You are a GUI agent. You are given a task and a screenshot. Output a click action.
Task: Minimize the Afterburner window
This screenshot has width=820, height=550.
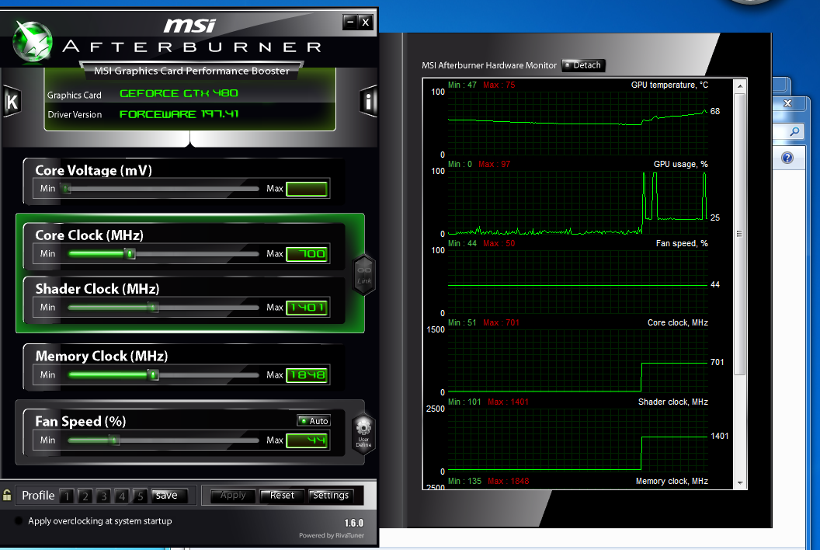[350, 22]
